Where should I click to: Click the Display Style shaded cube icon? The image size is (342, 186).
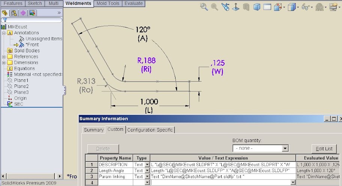coord(291,7)
